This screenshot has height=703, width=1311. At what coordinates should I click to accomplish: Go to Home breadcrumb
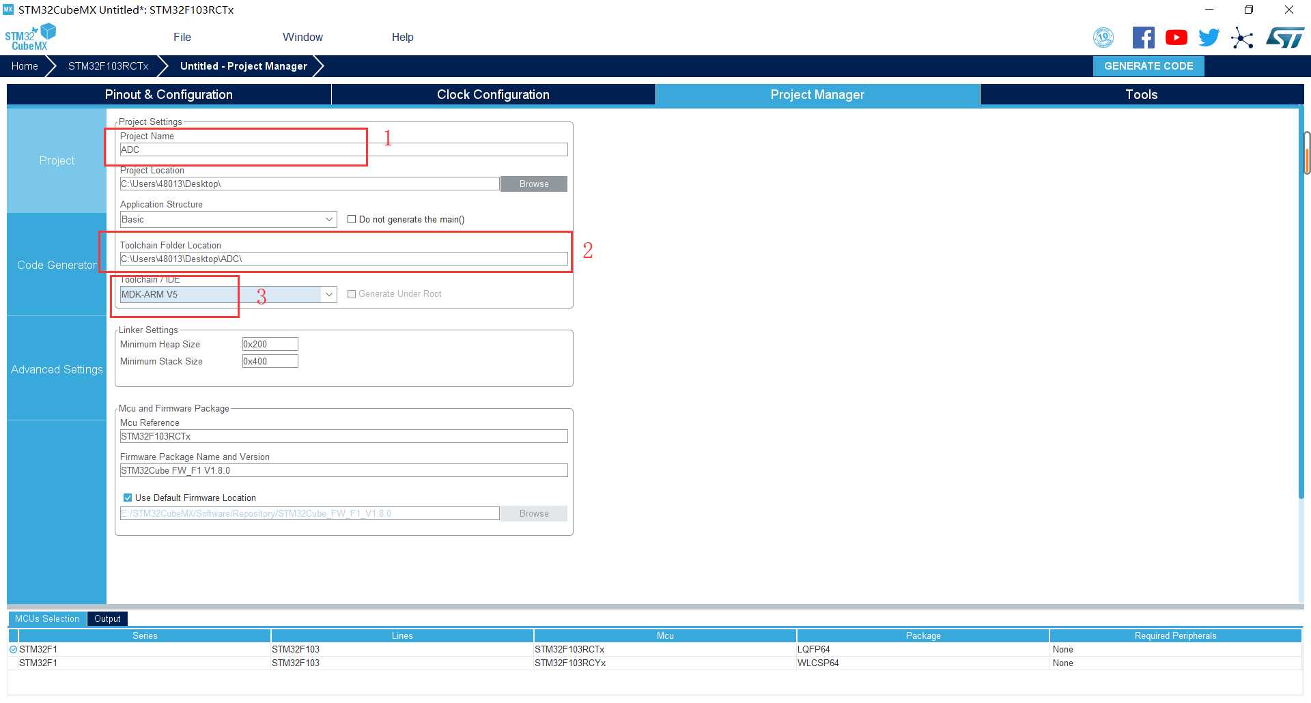tap(25, 66)
